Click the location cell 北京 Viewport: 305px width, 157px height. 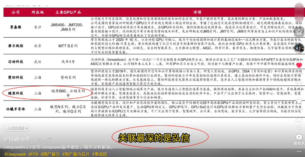[38, 46]
